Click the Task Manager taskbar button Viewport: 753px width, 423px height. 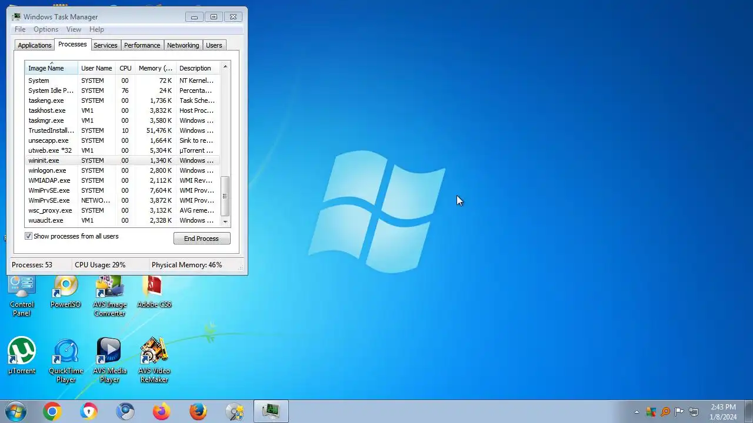tap(271, 411)
